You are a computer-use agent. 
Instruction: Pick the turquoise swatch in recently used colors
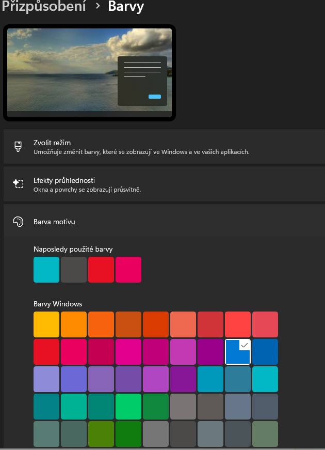pyautogui.click(x=46, y=270)
